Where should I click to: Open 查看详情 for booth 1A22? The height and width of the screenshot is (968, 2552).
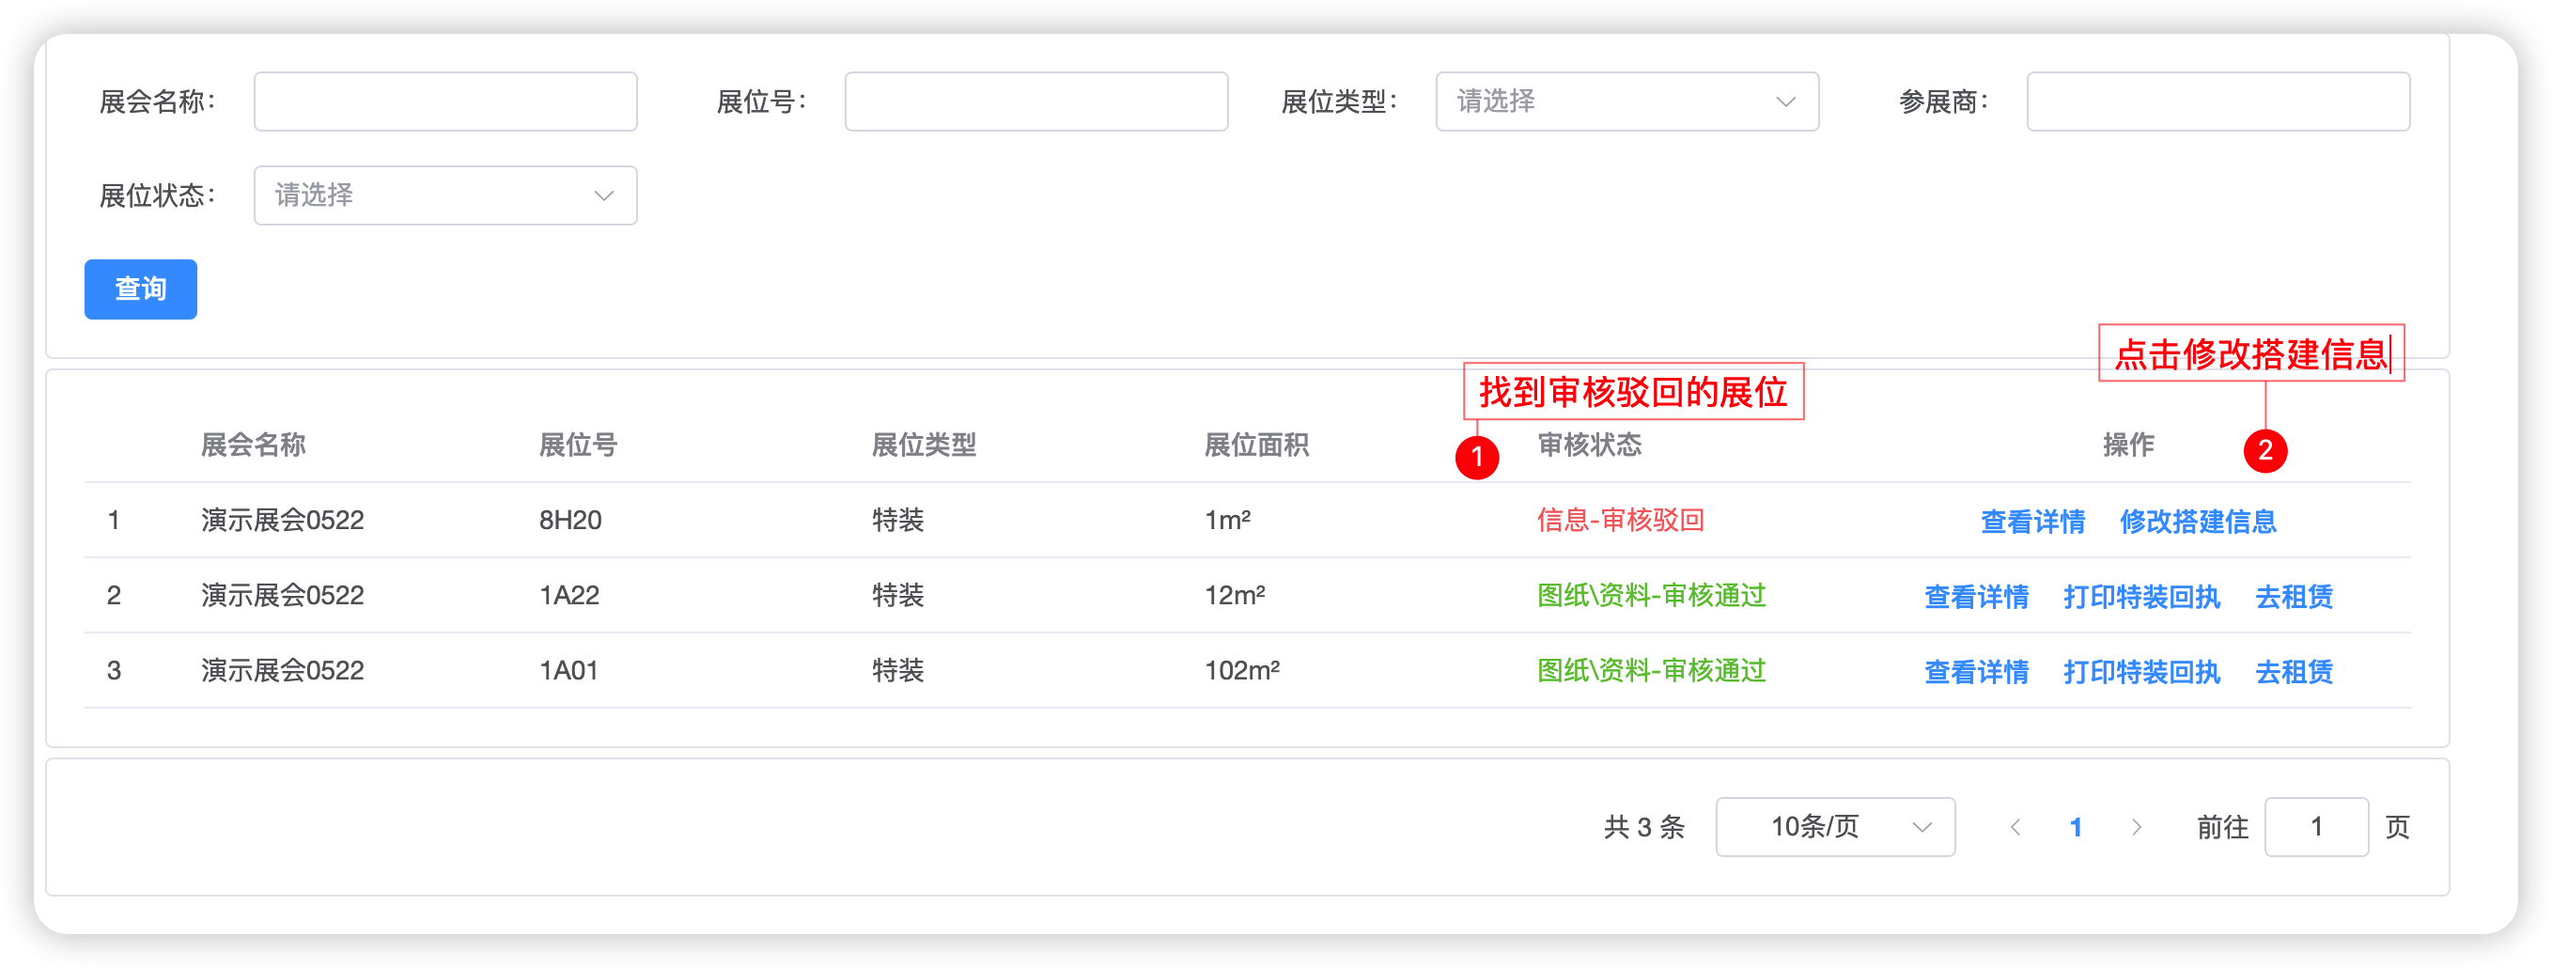1975,597
